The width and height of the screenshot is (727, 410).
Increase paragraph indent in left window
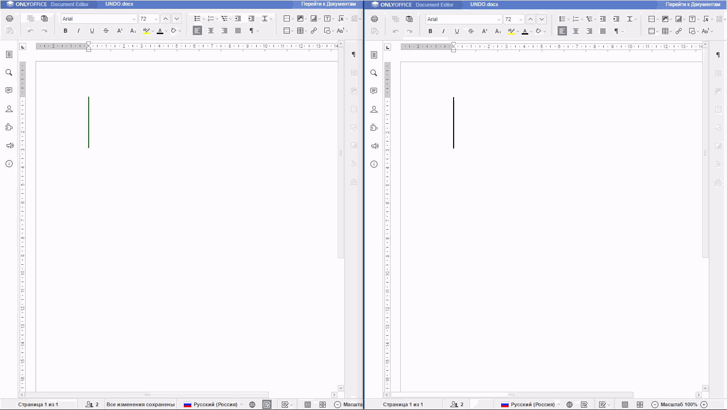tap(252, 19)
